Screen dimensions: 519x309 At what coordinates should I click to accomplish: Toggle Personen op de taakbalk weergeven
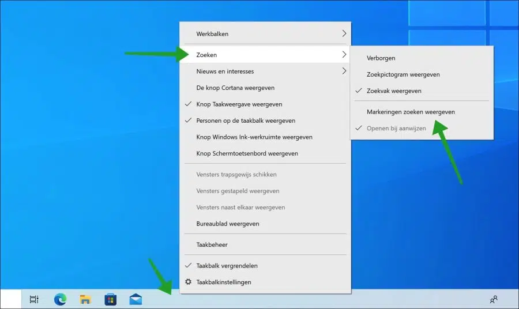coord(265,120)
